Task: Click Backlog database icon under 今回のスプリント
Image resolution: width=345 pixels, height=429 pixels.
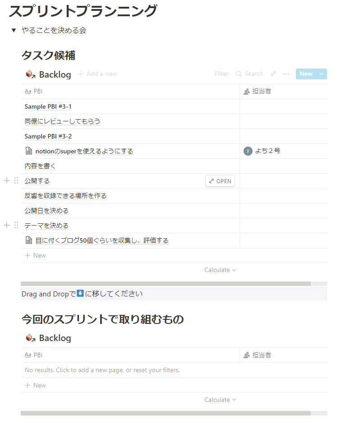Action: coord(30,338)
